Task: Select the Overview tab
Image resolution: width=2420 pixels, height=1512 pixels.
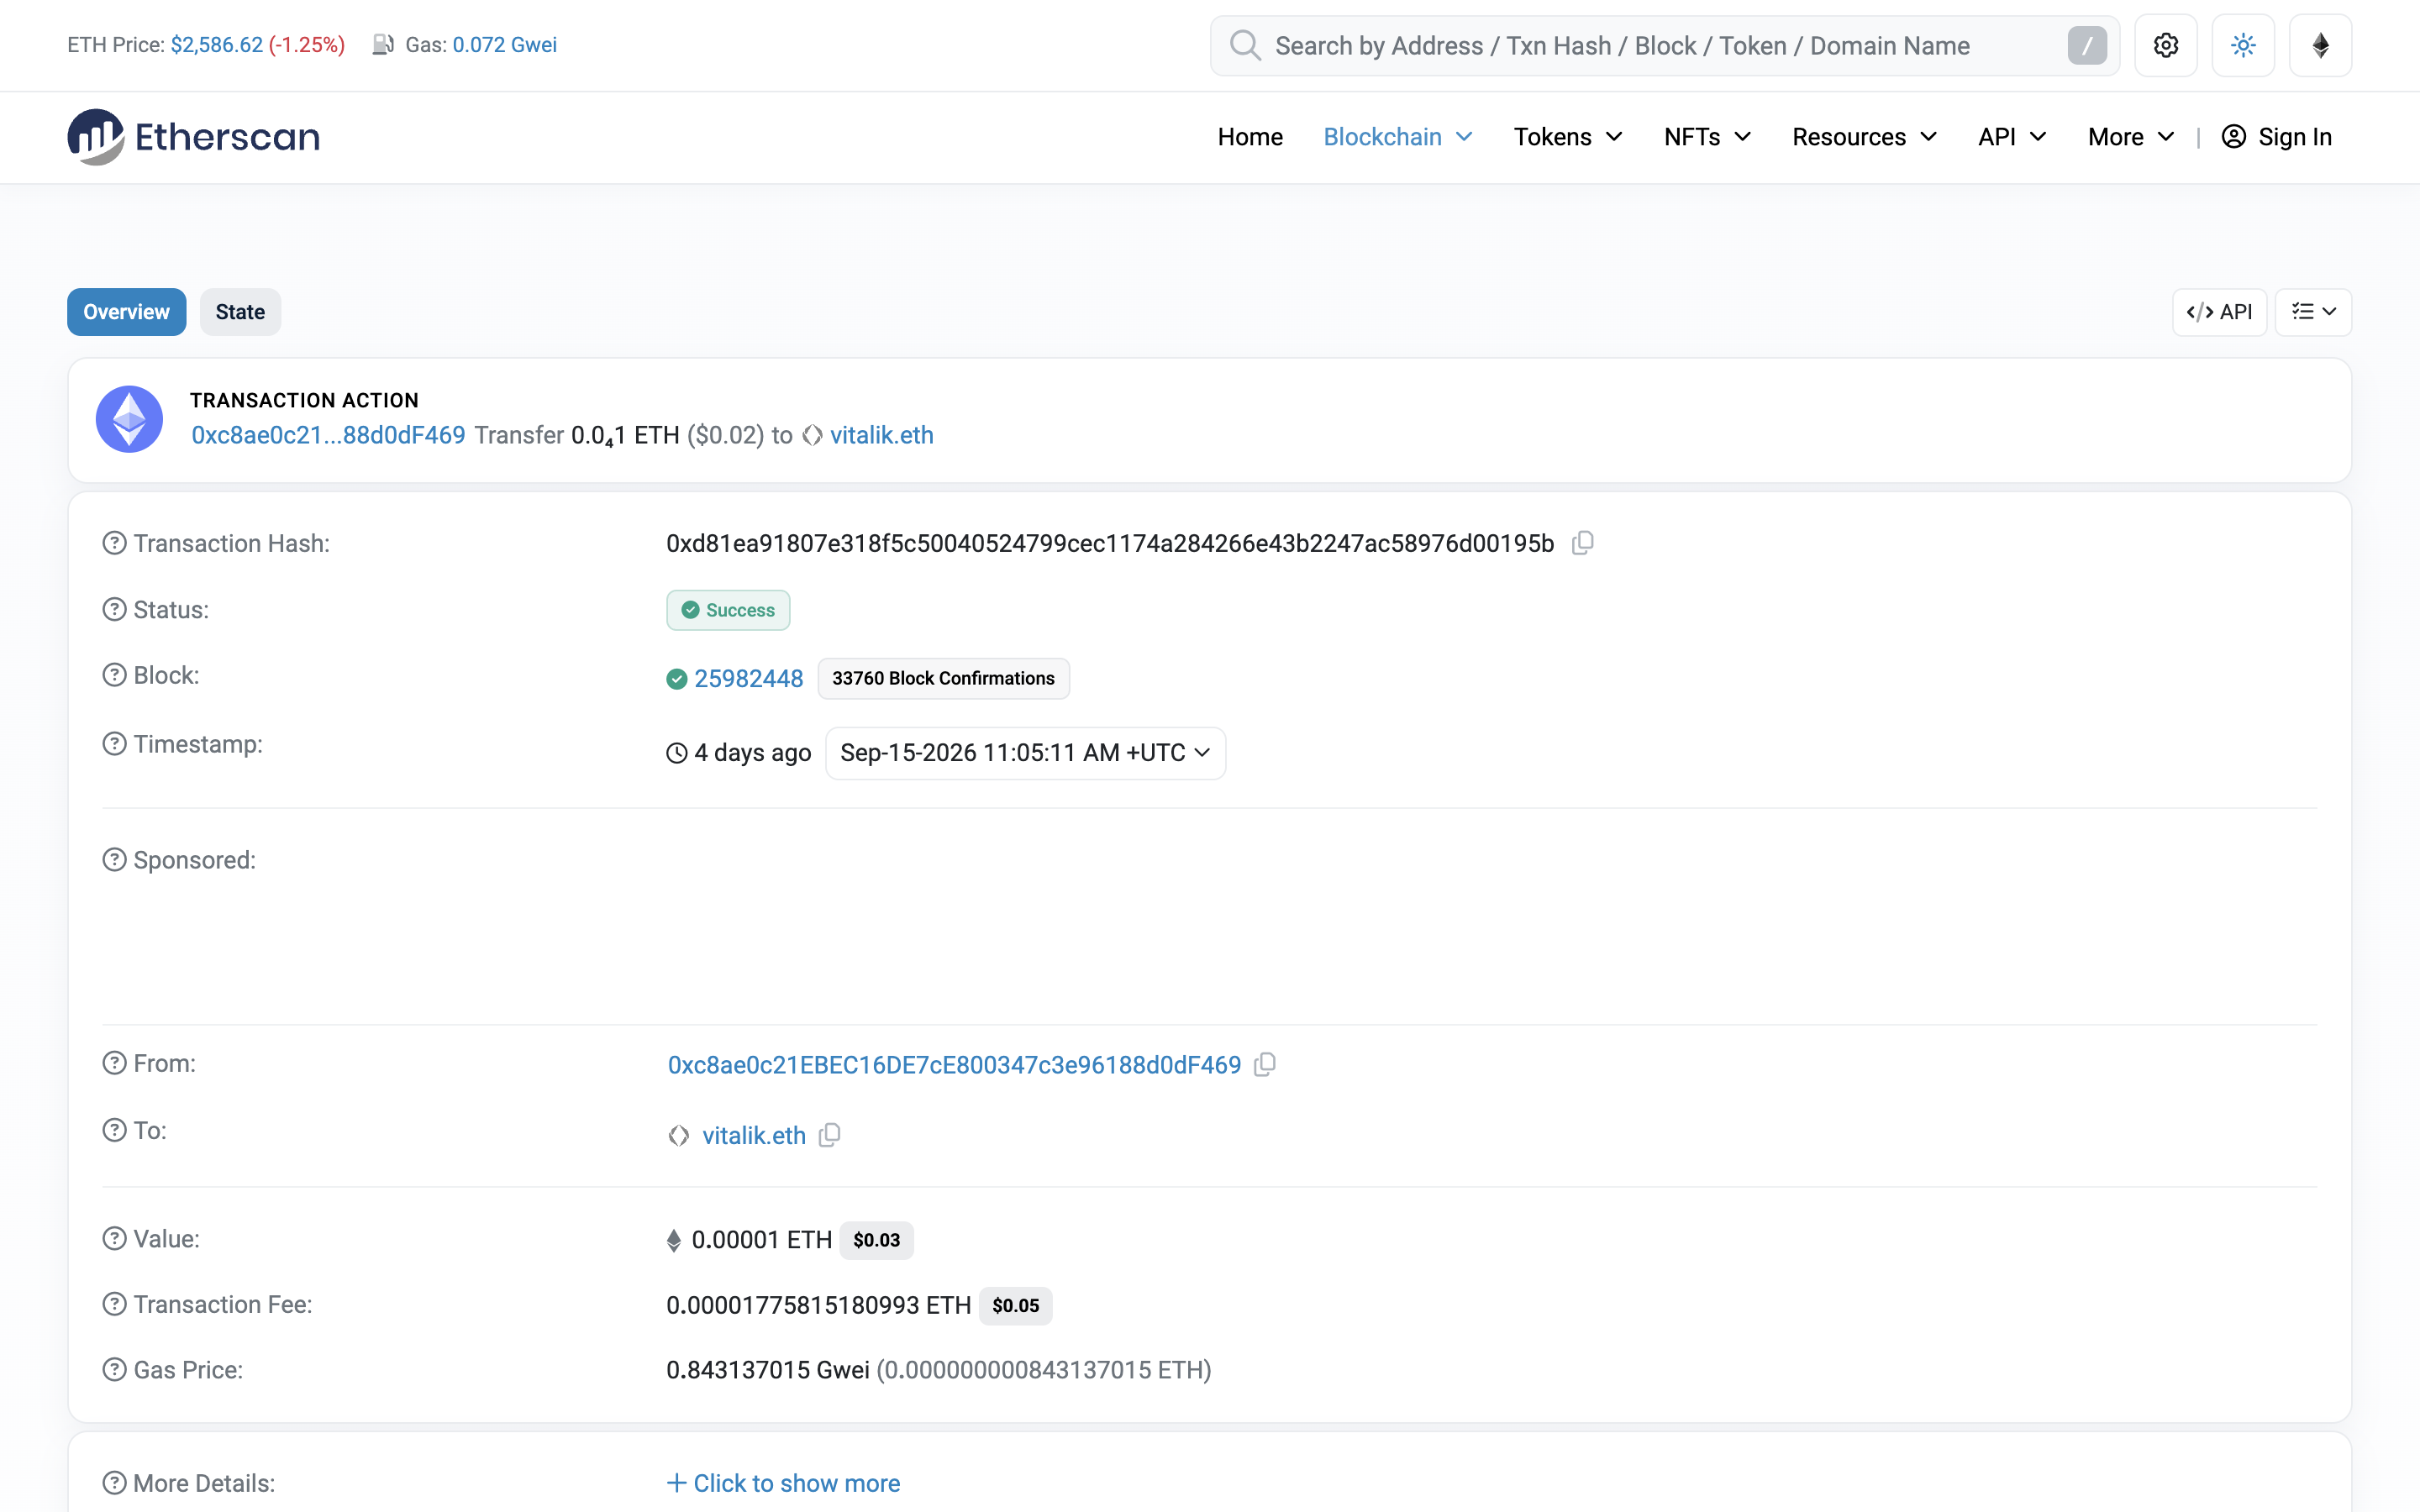Action: [126, 312]
